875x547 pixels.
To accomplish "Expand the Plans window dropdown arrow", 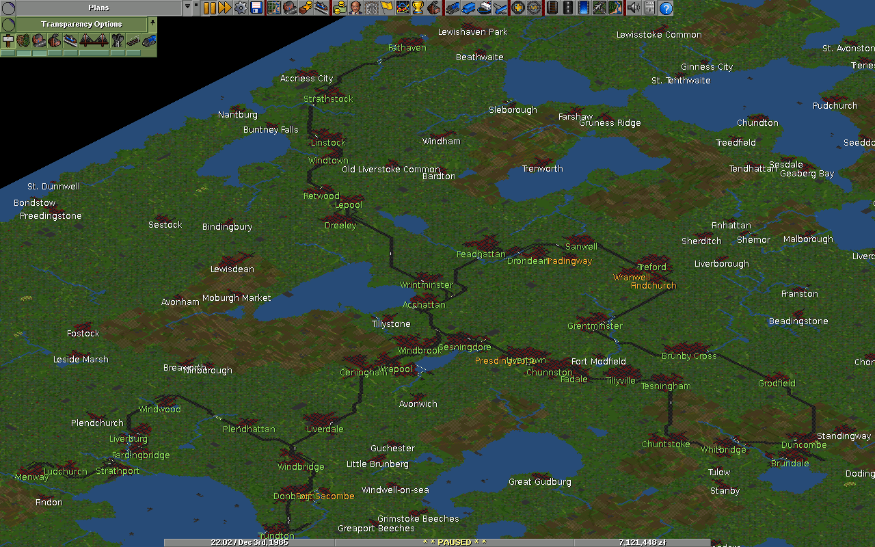I will (x=187, y=8).
